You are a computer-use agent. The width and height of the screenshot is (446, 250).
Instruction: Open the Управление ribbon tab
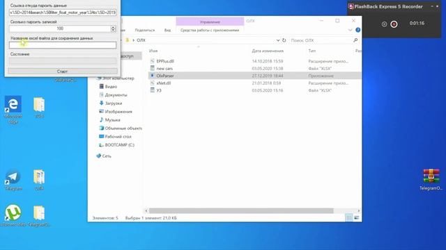coord(210,22)
